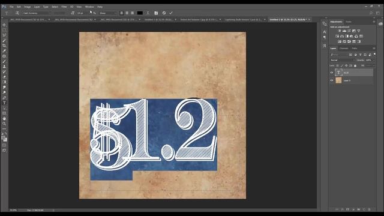The image size is (384, 216).
Task: Click the Layer 0 thumbnail
Action: 338,80
